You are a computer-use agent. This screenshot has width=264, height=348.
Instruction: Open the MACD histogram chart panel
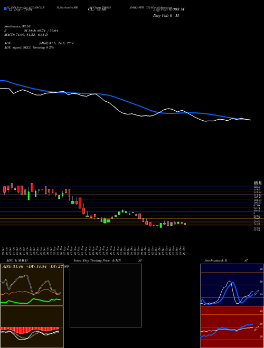pos(32,327)
